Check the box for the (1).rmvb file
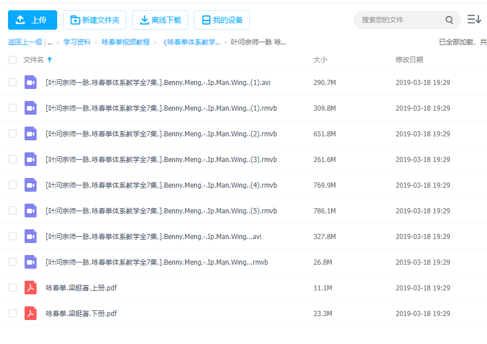 pos(13,108)
